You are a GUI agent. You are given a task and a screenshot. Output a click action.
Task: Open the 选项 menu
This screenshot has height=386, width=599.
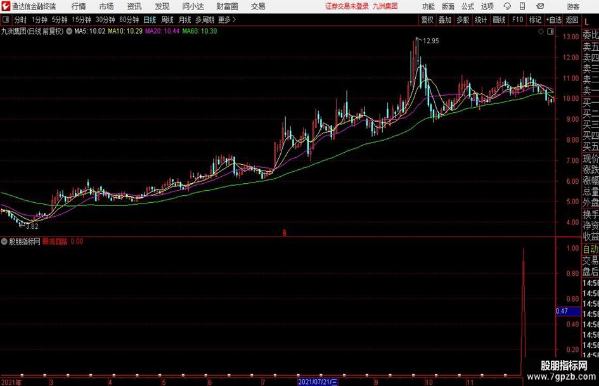point(487,6)
